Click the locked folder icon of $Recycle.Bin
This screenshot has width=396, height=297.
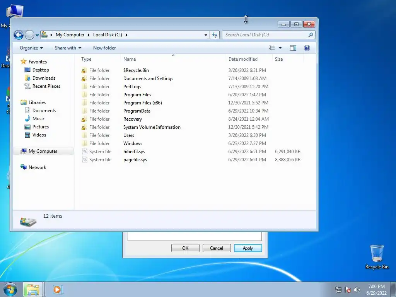84,70
